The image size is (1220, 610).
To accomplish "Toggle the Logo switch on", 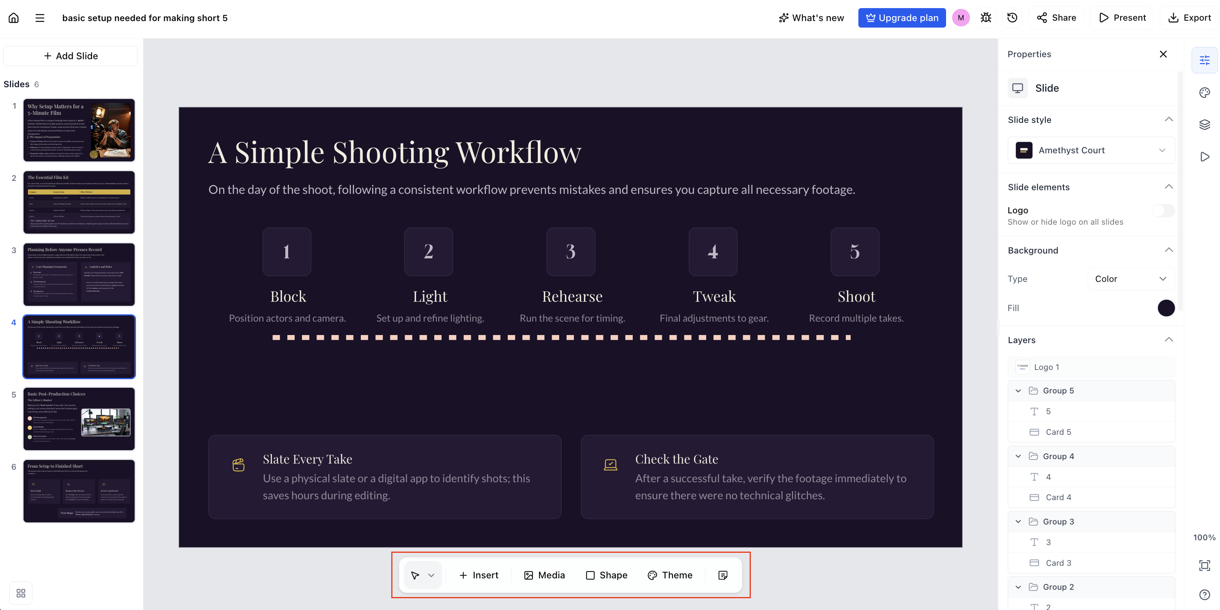I will (x=1163, y=210).
